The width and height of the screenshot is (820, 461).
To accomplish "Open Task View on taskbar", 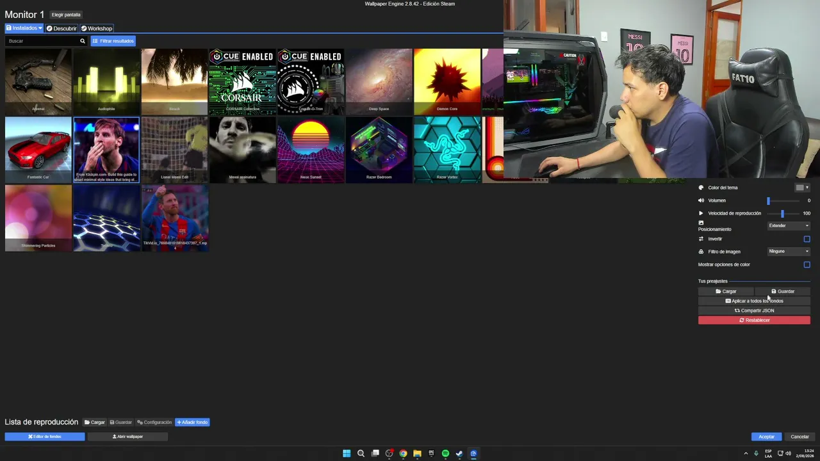I will [375, 453].
